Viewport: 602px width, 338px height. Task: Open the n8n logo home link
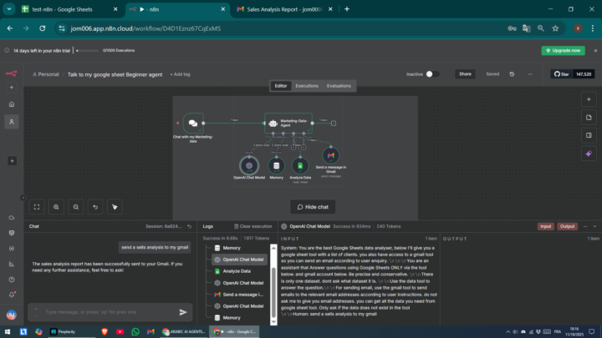click(x=11, y=73)
